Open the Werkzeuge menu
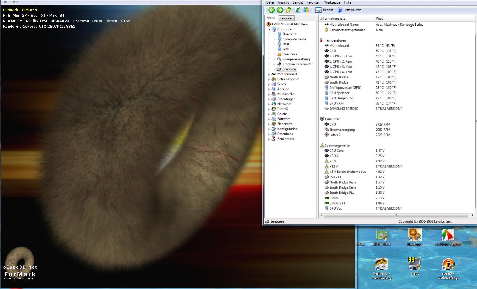Image resolution: width=477 pixels, height=289 pixels. 332,2
